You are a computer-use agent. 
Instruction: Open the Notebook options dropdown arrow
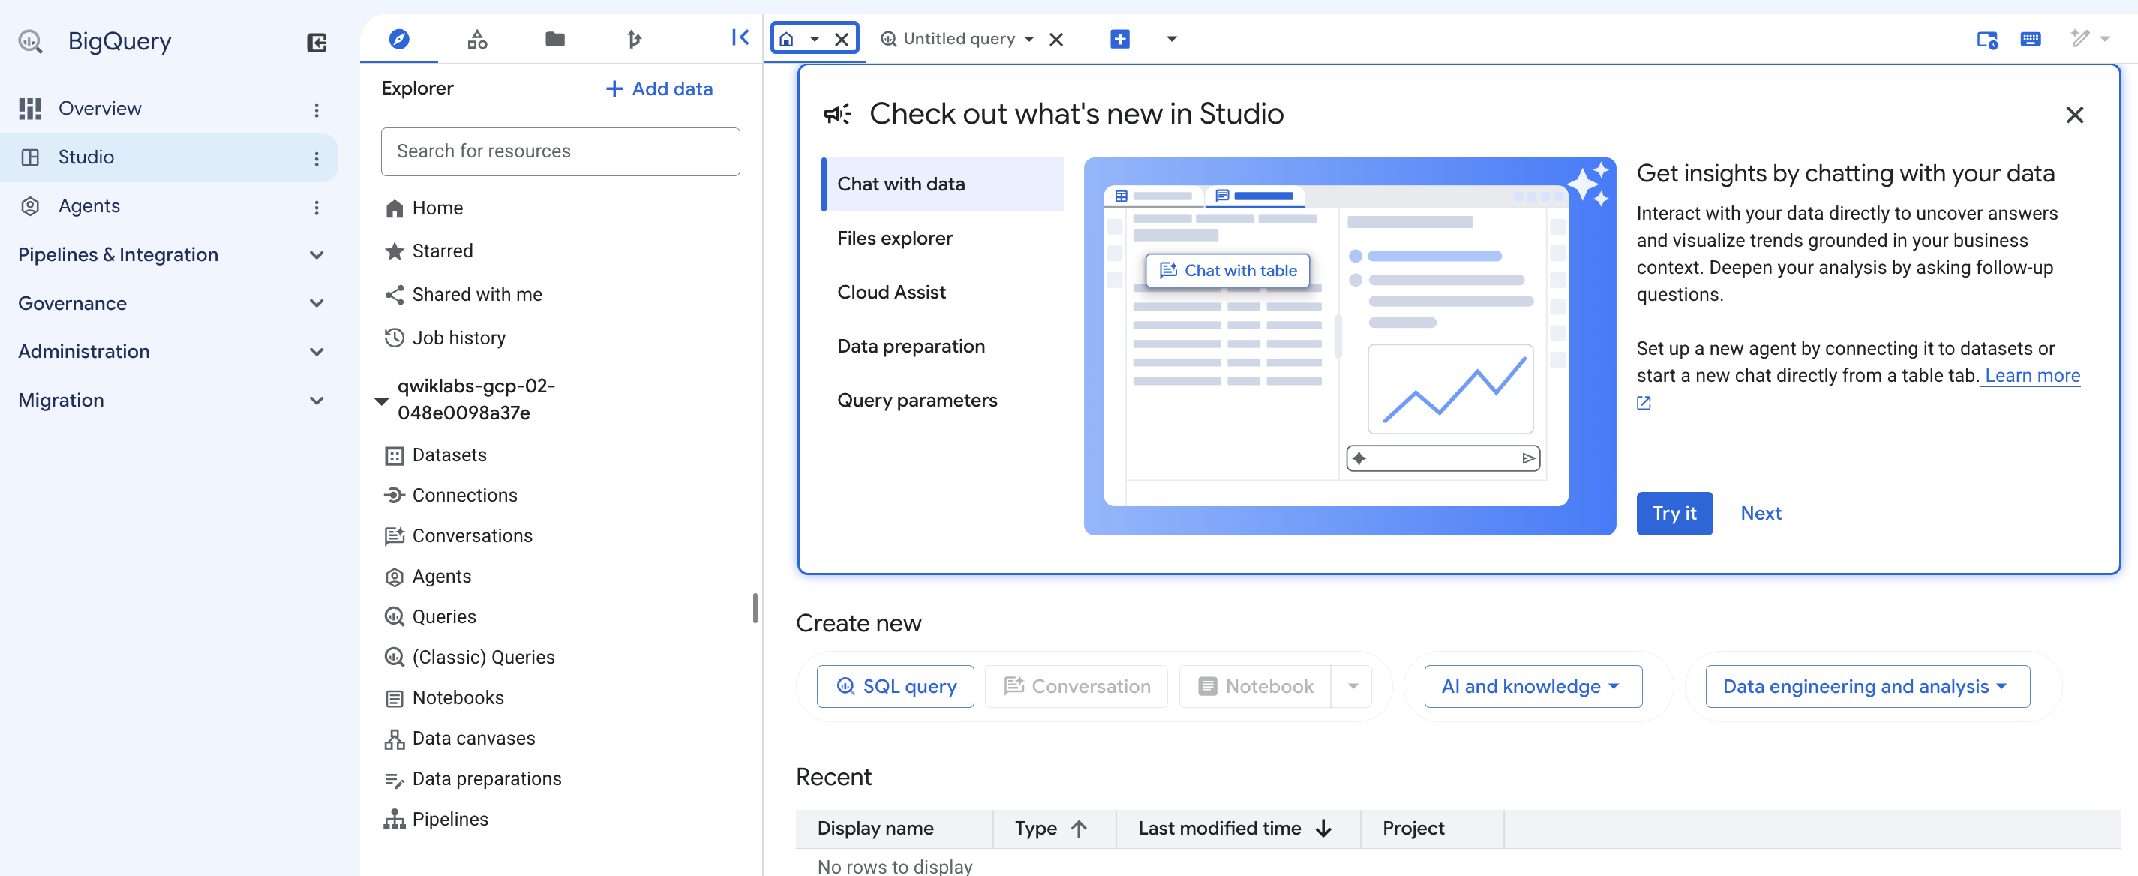click(x=1352, y=686)
